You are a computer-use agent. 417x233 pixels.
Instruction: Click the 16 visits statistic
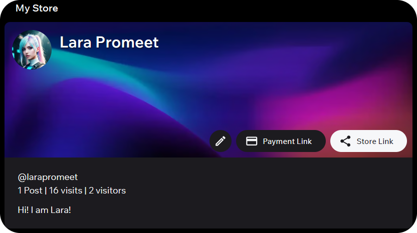(66, 190)
